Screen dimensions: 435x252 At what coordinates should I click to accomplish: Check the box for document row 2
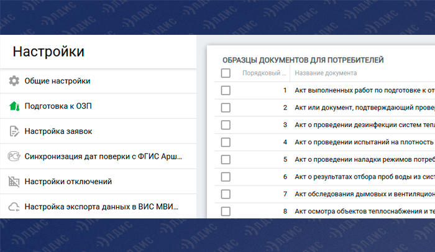(226, 108)
